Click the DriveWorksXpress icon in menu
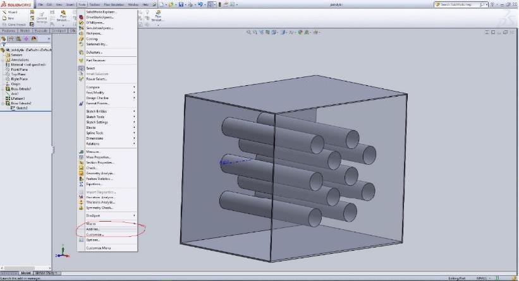 pyautogui.click(x=81, y=17)
